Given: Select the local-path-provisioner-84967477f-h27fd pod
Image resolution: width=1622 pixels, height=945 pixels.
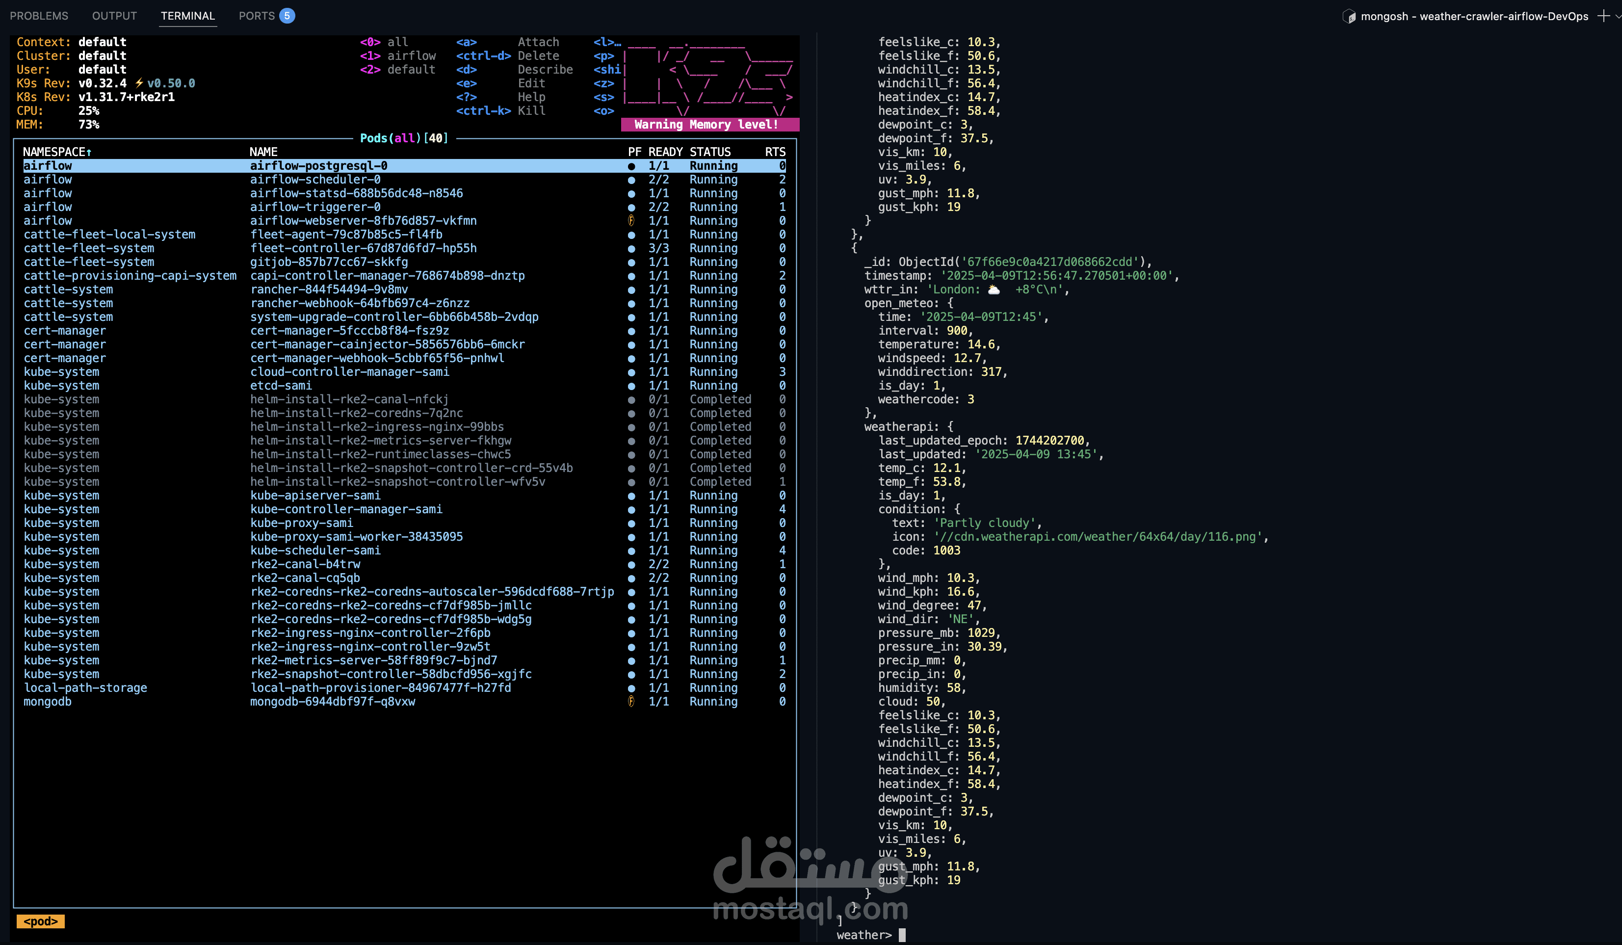Looking at the screenshot, I should pos(380,688).
